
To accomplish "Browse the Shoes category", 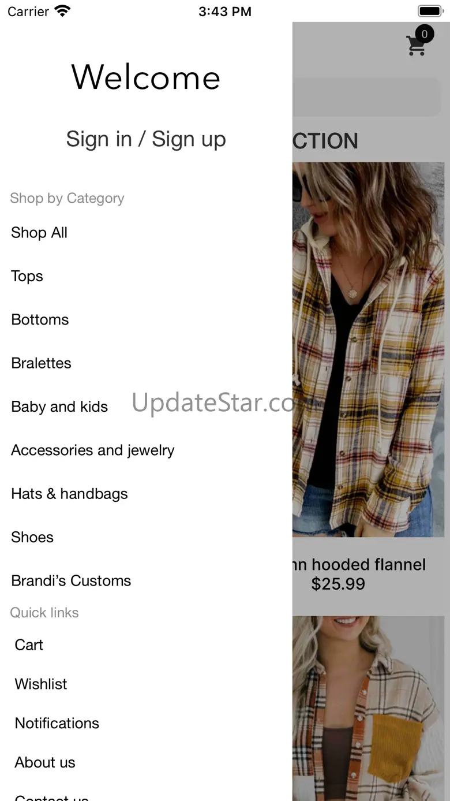I will (x=32, y=537).
